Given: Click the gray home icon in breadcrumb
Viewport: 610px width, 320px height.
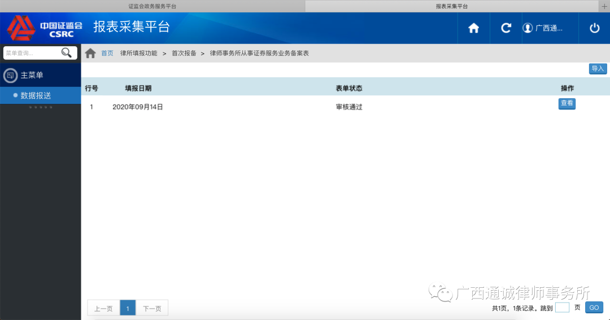Looking at the screenshot, I should 90,53.
